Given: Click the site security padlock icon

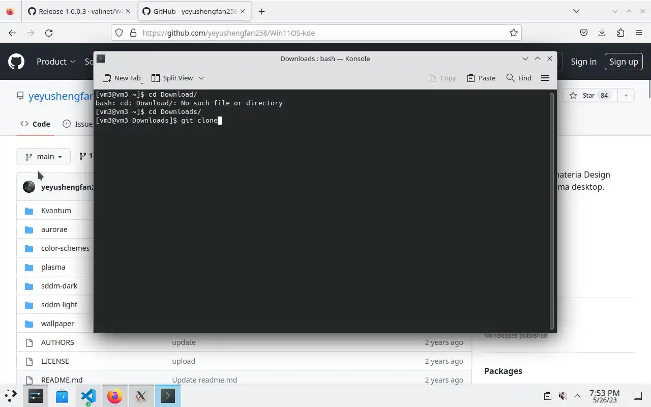Looking at the screenshot, I should pos(133,33).
